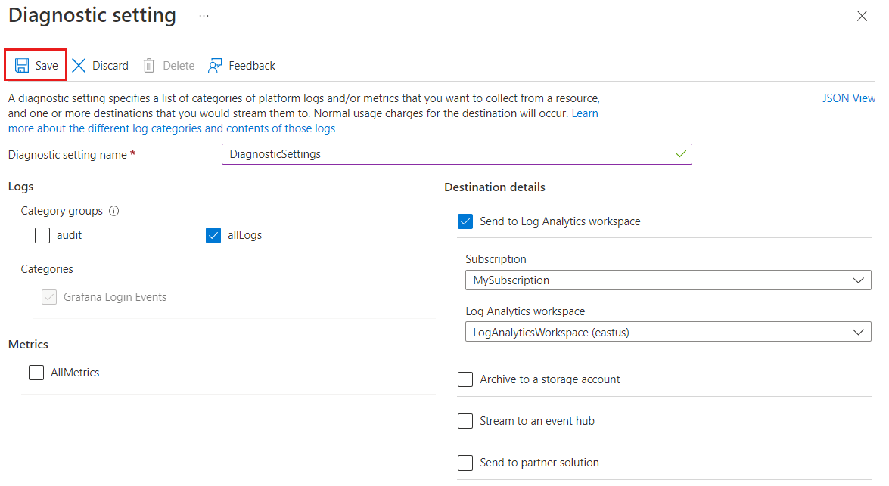Disable Send to Log Analytics workspace
The width and height of the screenshot is (889, 486).
(x=465, y=221)
